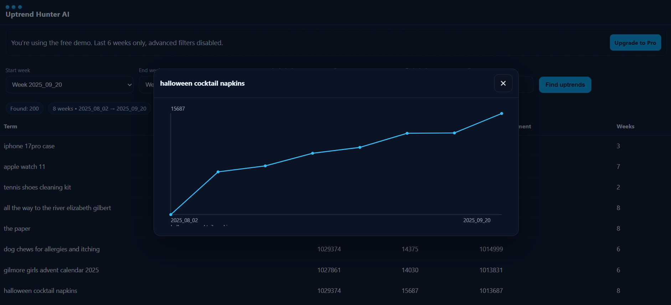The width and height of the screenshot is (671, 305).
Task: Select halloween cocktail napkins table row term
Action: click(x=41, y=291)
